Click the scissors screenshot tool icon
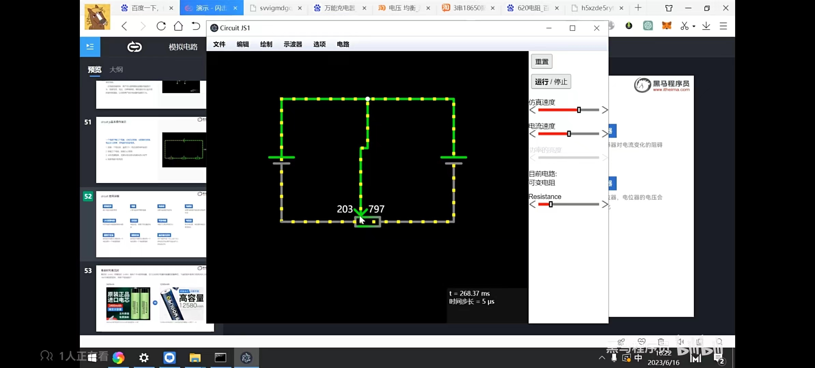 click(684, 26)
